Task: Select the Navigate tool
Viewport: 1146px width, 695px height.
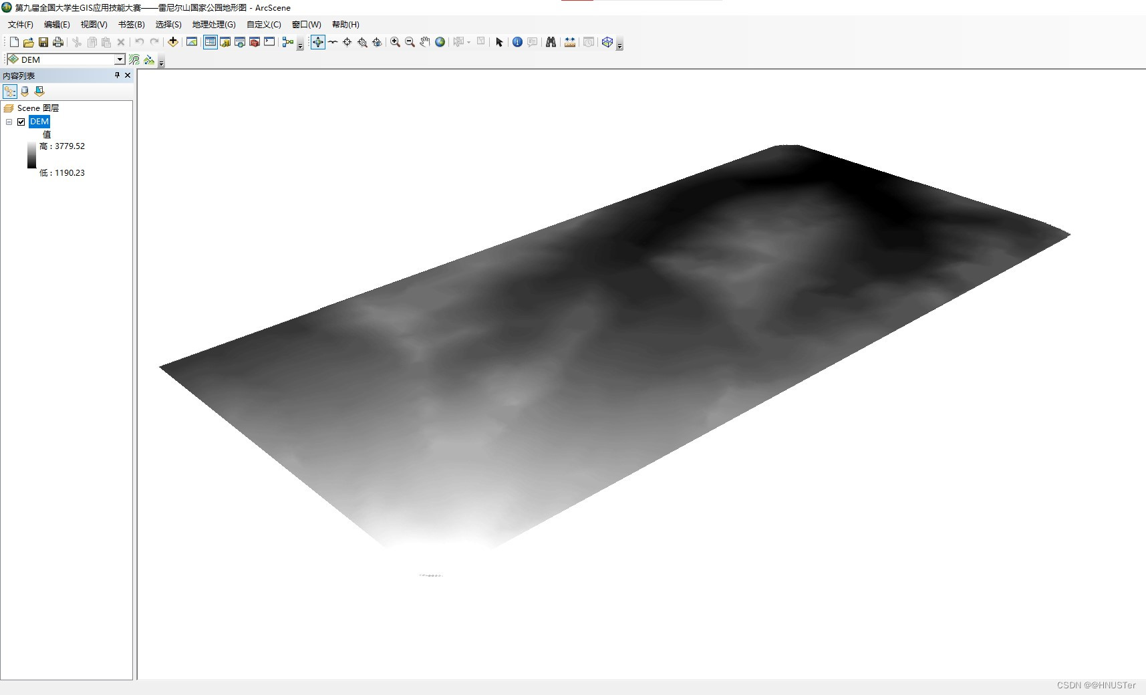Action: point(318,42)
